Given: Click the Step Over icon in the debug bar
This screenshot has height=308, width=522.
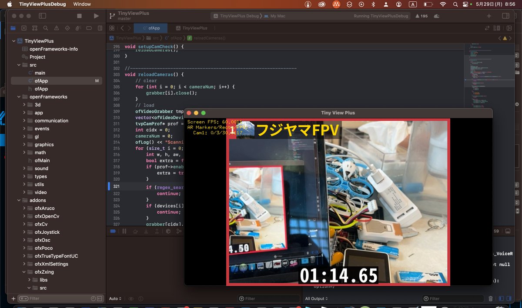Looking at the screenshot, I should pyautogui.click(x=135, y=231).
